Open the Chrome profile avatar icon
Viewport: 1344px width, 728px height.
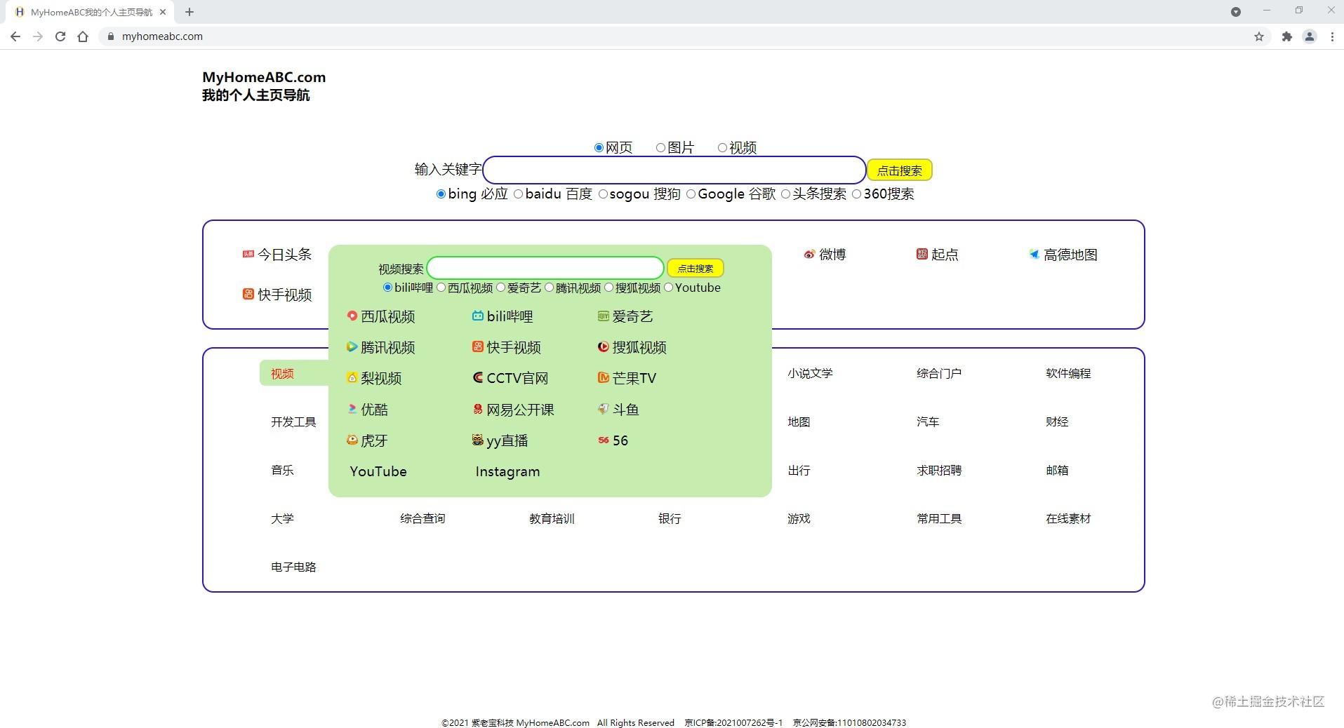[x=1309, y=36]
